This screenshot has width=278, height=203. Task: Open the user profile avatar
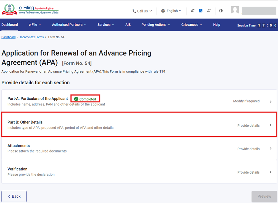(x=235, y=10)
